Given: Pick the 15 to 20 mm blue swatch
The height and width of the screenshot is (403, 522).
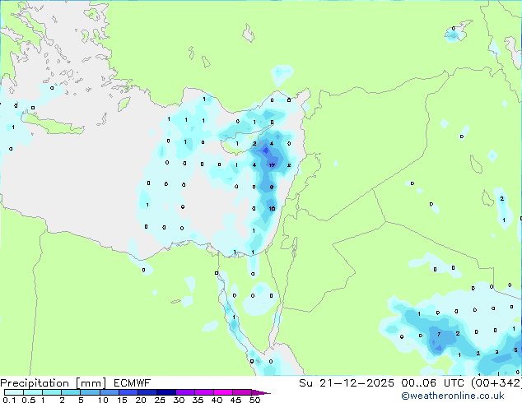Looking at the screenshot, I should [128, 392].
